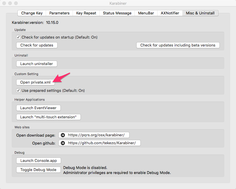Select the Misc & Uninstall tab

point(200,13)
